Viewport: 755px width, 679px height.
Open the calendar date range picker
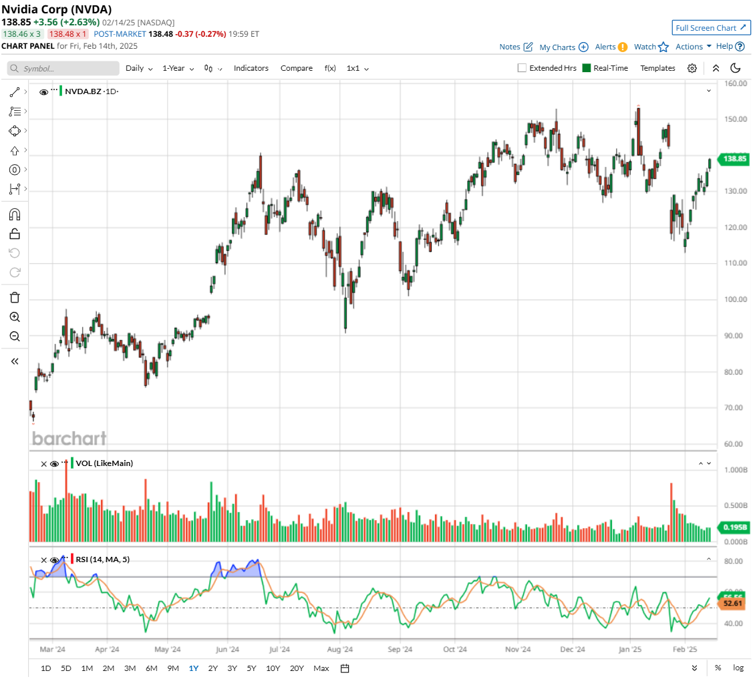(x=345, y=668)
